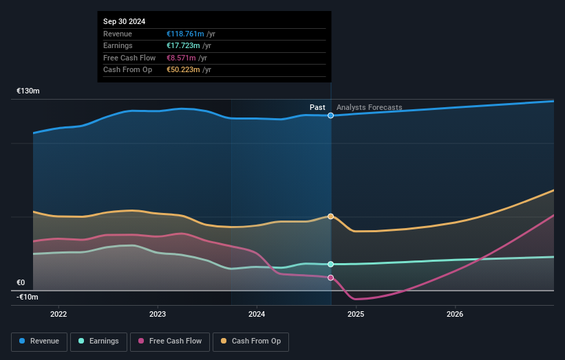Click the €118.761m revenue value
This screenshot has width=565, height=360.
click(185, 34)
